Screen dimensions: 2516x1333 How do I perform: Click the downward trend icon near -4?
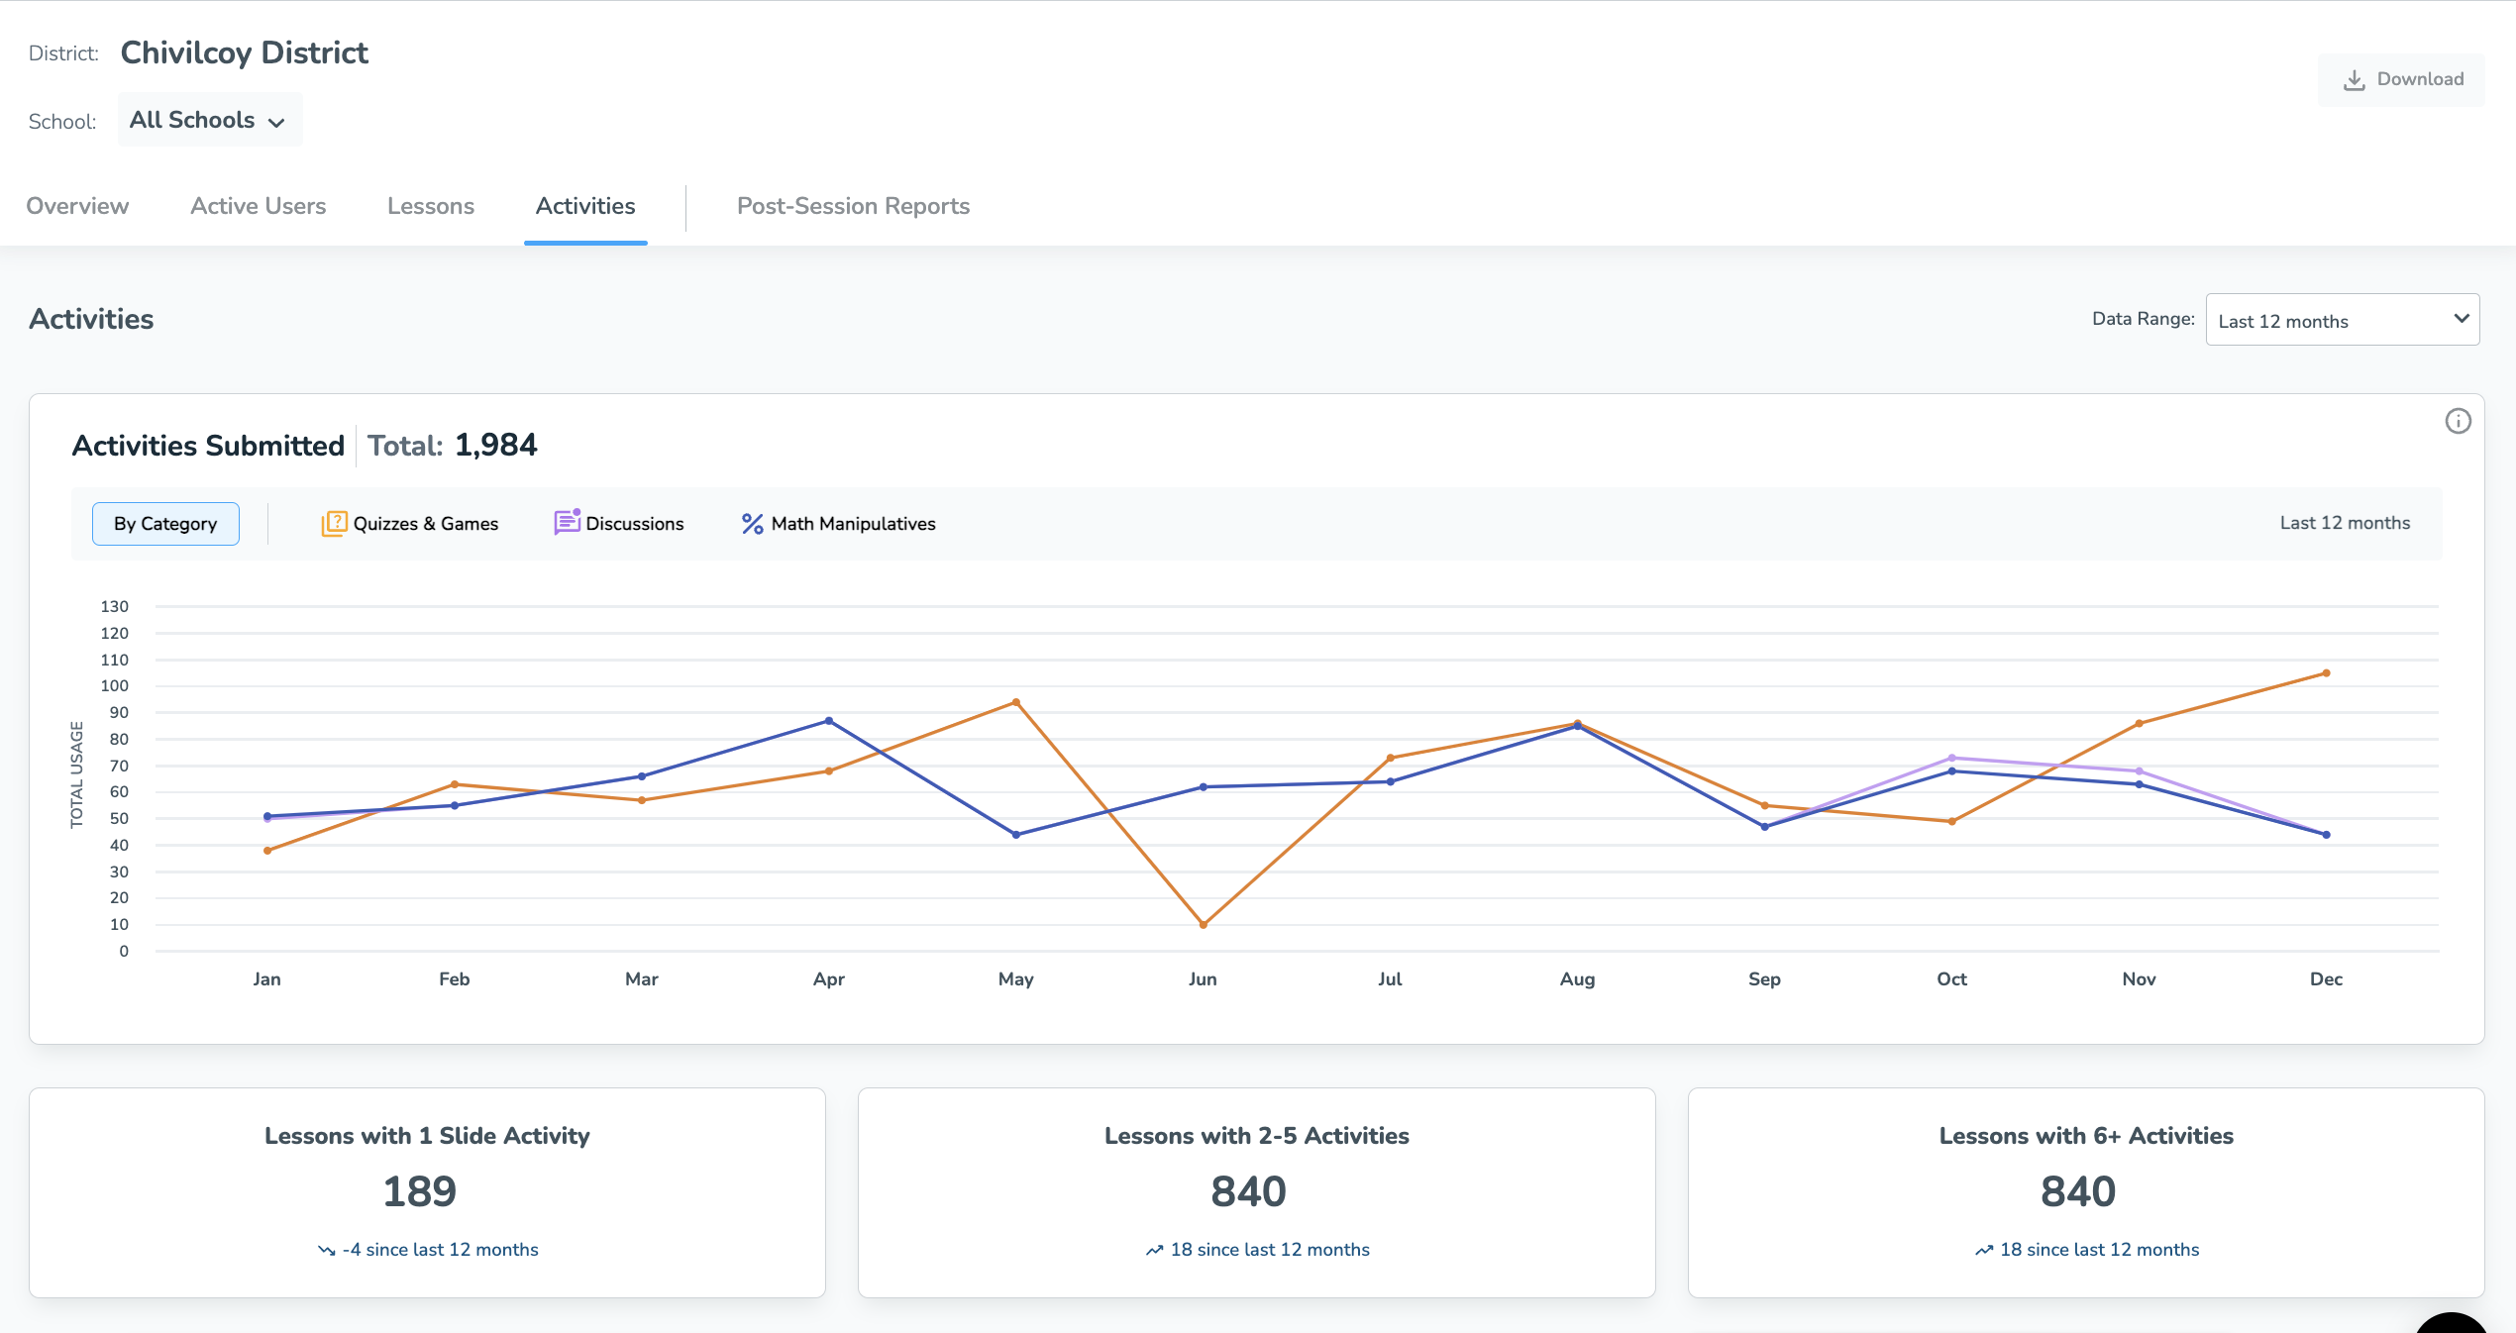327,1250
